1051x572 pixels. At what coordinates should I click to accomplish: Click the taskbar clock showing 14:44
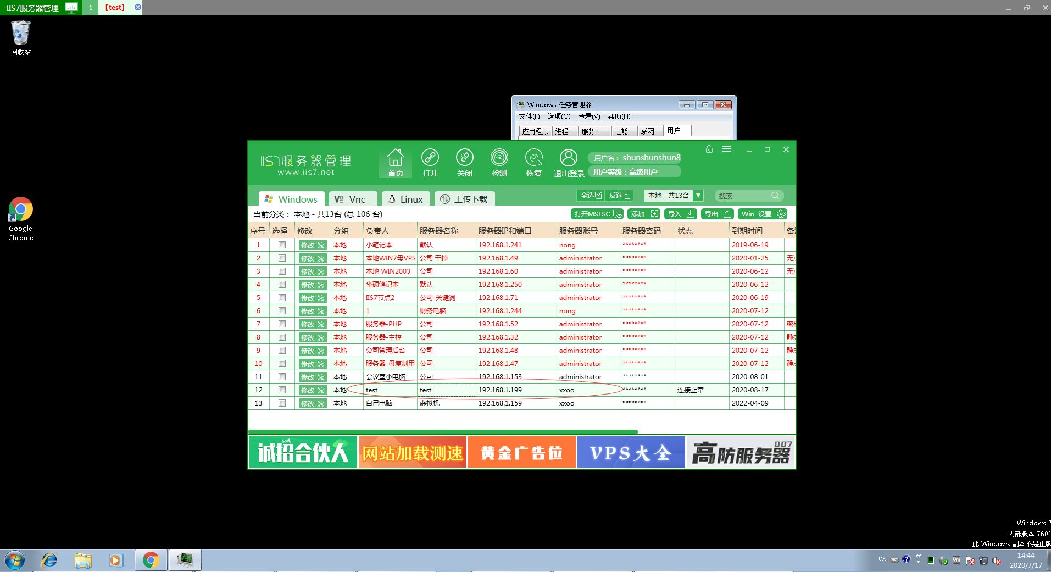pyautogui.click(x=1026, y=560)
